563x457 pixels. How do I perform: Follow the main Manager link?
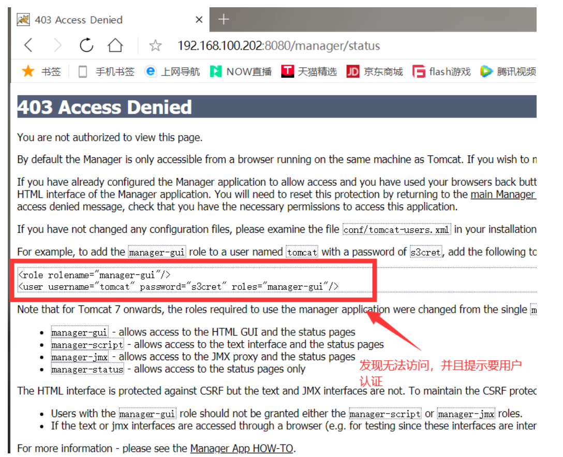(x=503, y=194)
